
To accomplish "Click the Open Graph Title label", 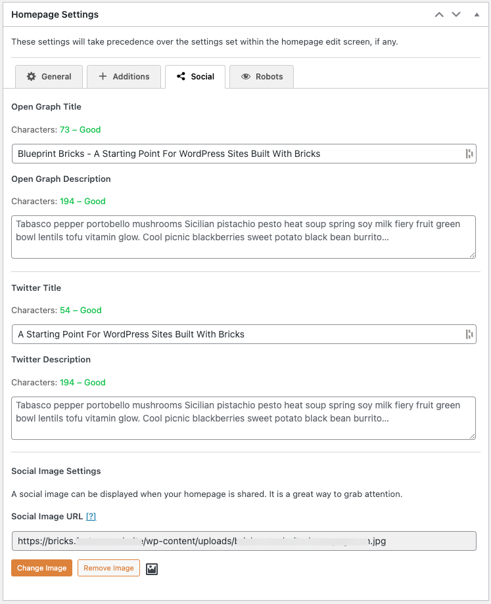I will click(46, 107).
